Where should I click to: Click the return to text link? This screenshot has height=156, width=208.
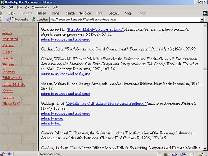(51, 124)
